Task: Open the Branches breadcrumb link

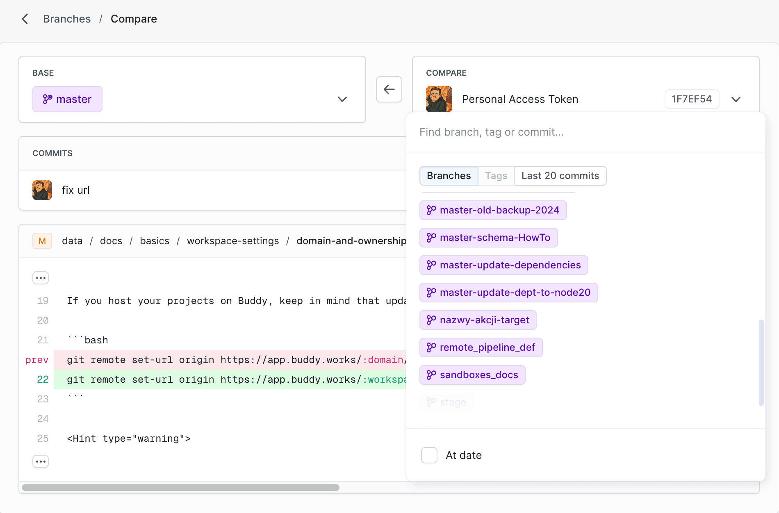Action: (67, 19)
